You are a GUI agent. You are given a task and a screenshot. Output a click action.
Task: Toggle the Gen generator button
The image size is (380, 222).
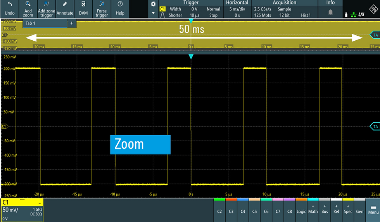click(360, 210)
